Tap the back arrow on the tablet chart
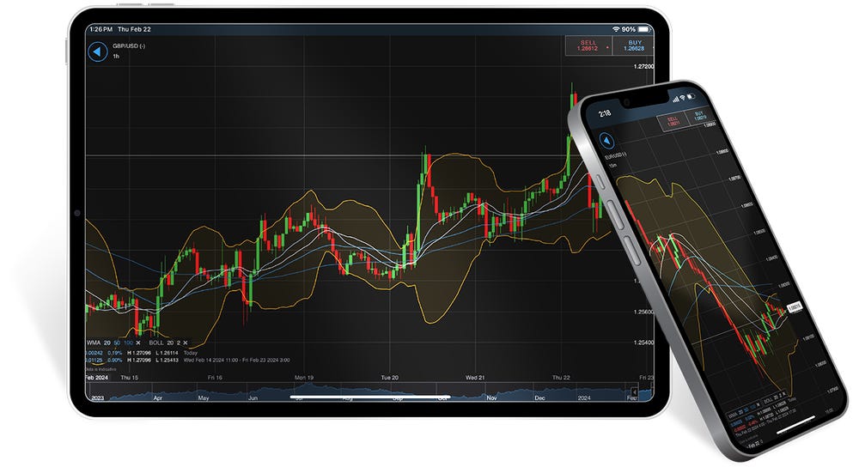859x467 pixels. tap(98, 52)
